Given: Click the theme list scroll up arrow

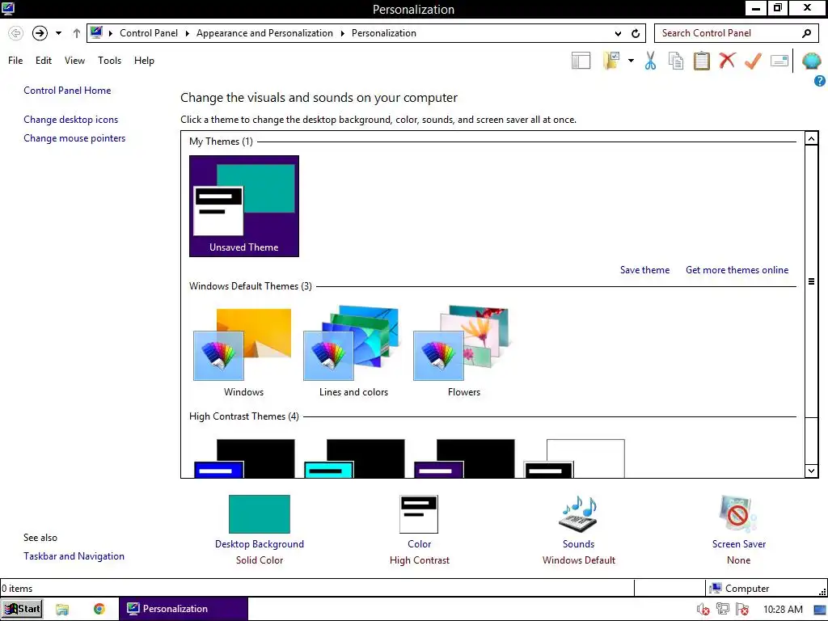Looking at the screenshot, I should pos(811,138).
